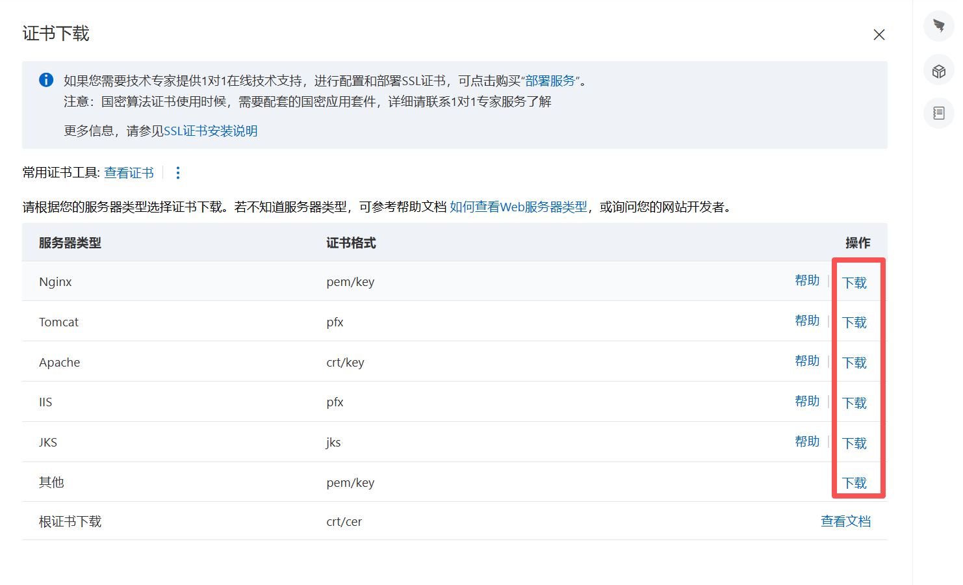Viewport: 963px width, 585px height.
Task: Open 帮助 for the JKS row
Action: tap(807, 441)
